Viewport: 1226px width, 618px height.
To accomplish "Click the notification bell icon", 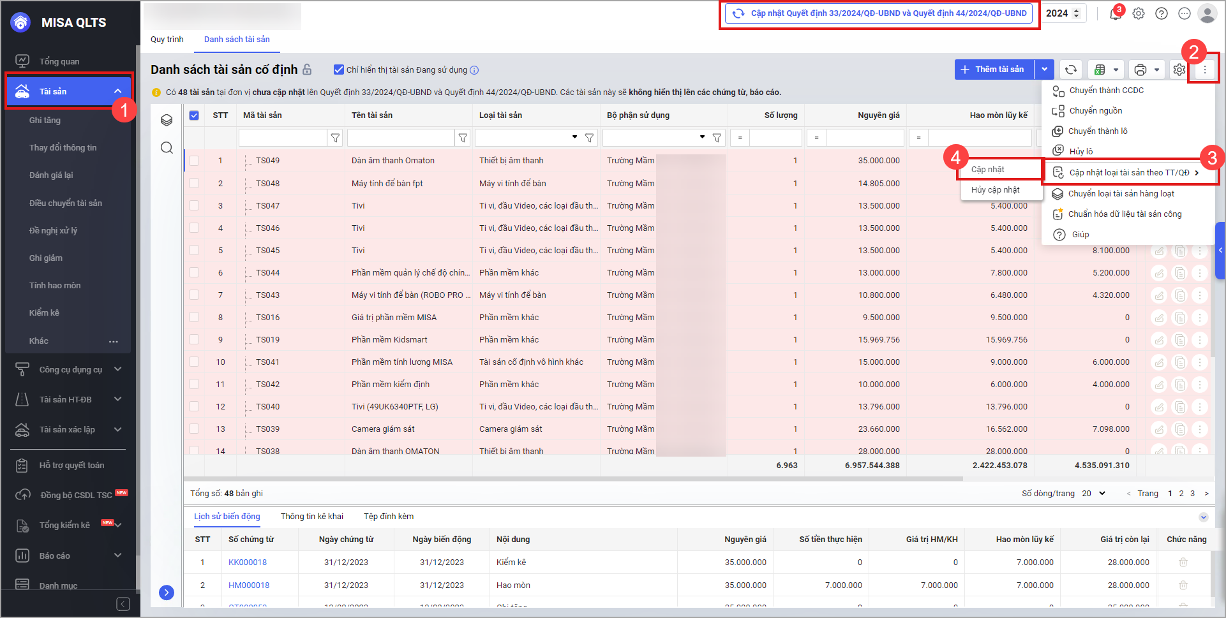I will (1115, 13).
